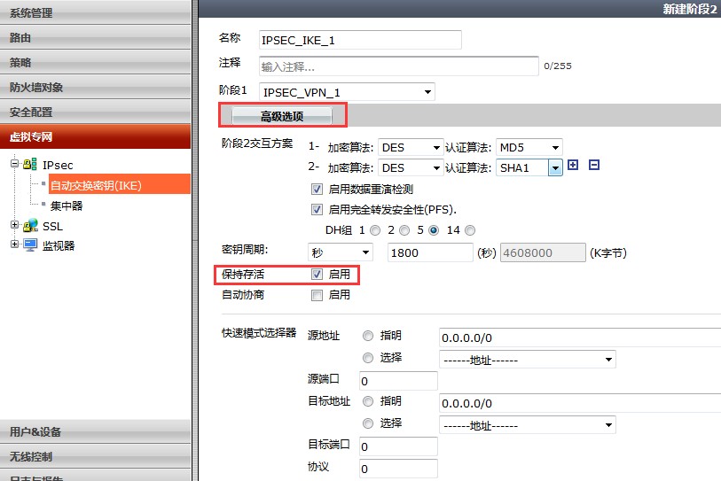The image size is (721, 481).
Task: Click the minus icon to remove proposal
Action: pos(594,166)
